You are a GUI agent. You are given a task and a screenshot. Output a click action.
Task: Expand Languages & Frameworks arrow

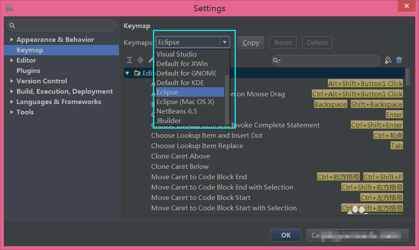(12, 102)
